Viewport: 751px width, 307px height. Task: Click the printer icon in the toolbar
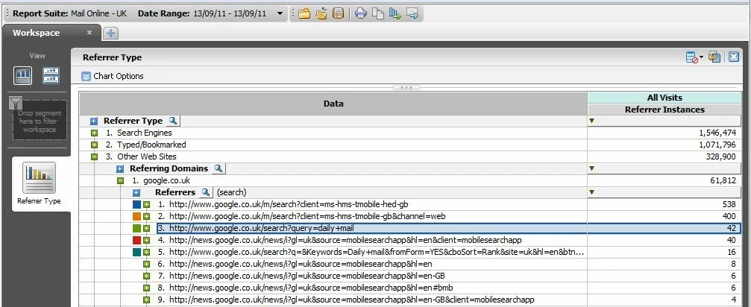click(361, 13)
